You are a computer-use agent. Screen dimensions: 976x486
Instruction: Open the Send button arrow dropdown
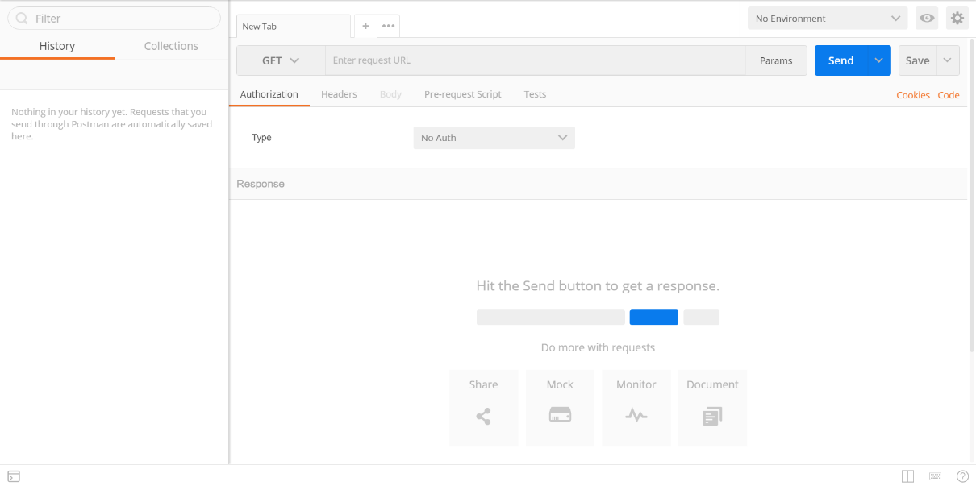[879, 60]
